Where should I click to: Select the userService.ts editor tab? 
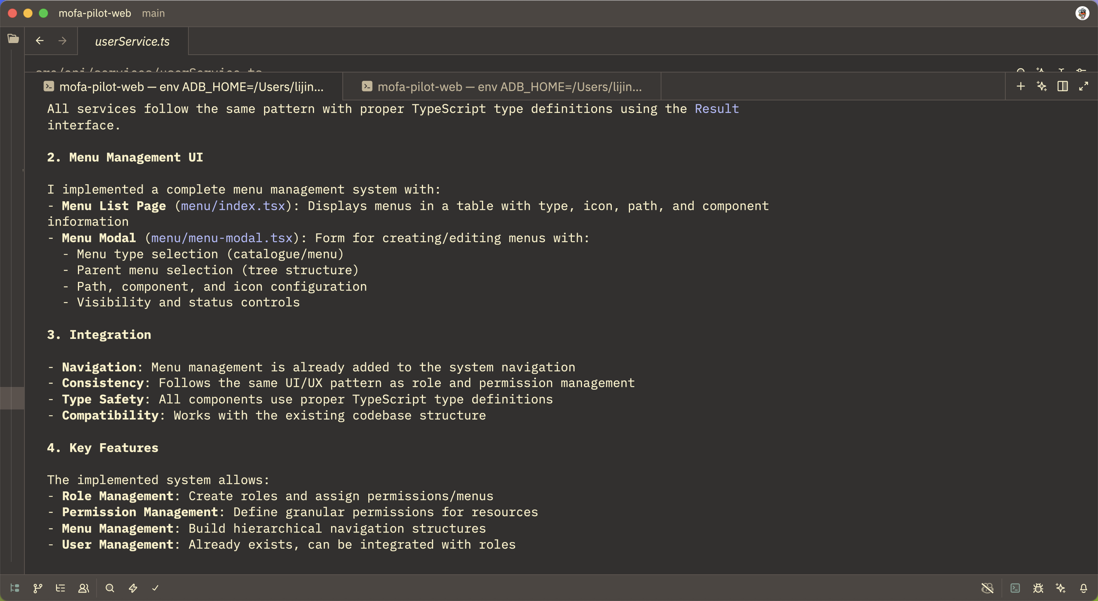point(132,41)
